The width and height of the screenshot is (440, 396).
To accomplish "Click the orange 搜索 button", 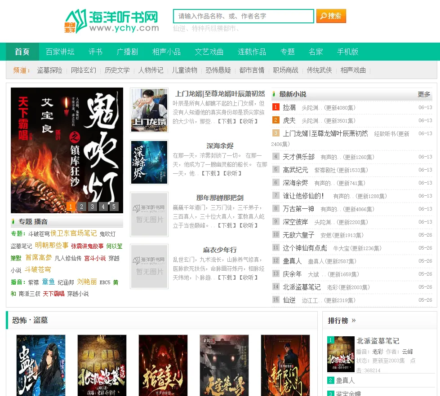I will [x=331, y=16].
